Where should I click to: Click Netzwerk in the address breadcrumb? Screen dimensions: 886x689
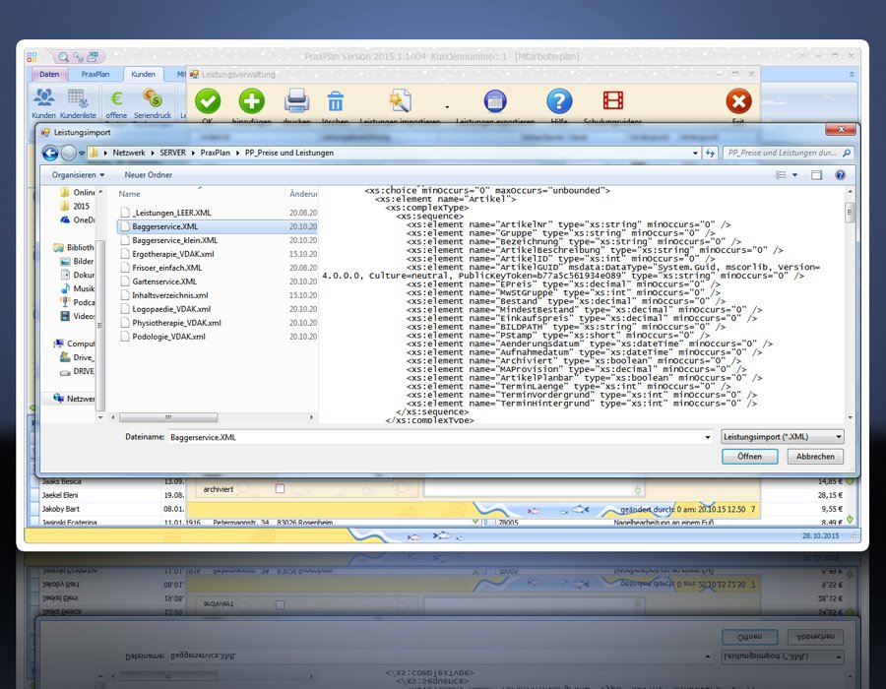pos(129,153)
